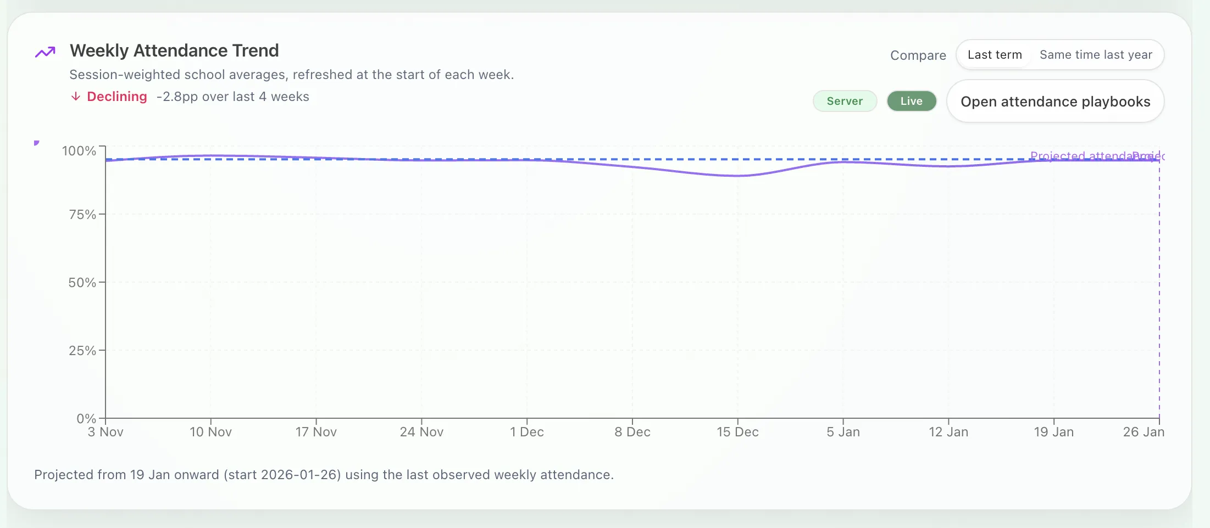The width and height of the screenshot is (1210, 528).
Task: Open the Server source selector
Action: pyautogui.click(x=845, y=101)
